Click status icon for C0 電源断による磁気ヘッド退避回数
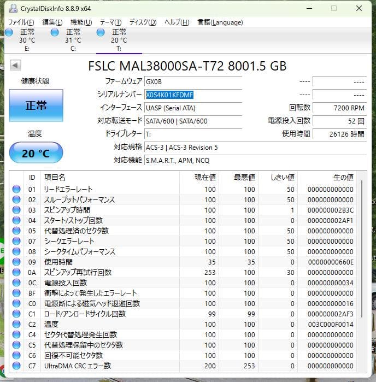The image size is (376, 382). coord(16,303)
